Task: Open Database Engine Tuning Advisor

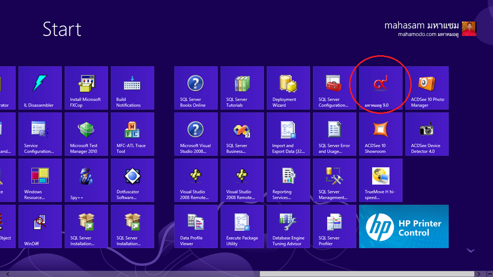Action: click(288, 226)
